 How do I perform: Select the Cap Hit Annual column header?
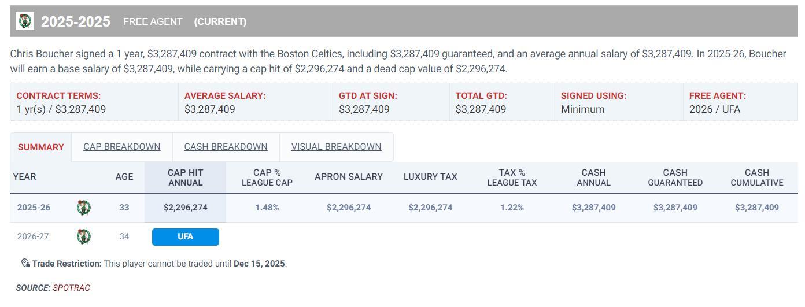(185, 177)
